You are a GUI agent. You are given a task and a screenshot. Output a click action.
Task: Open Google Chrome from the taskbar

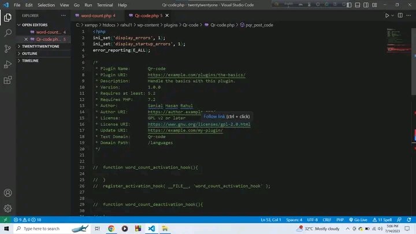(x=111, y=228)
